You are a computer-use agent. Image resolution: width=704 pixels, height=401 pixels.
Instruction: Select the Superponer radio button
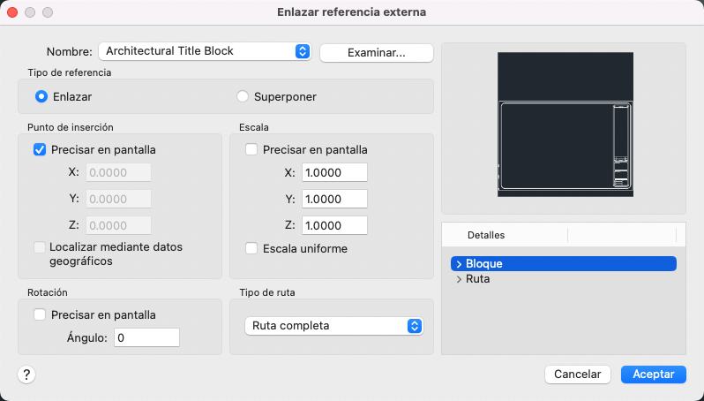pyautogui.click(x=243, y=96)
